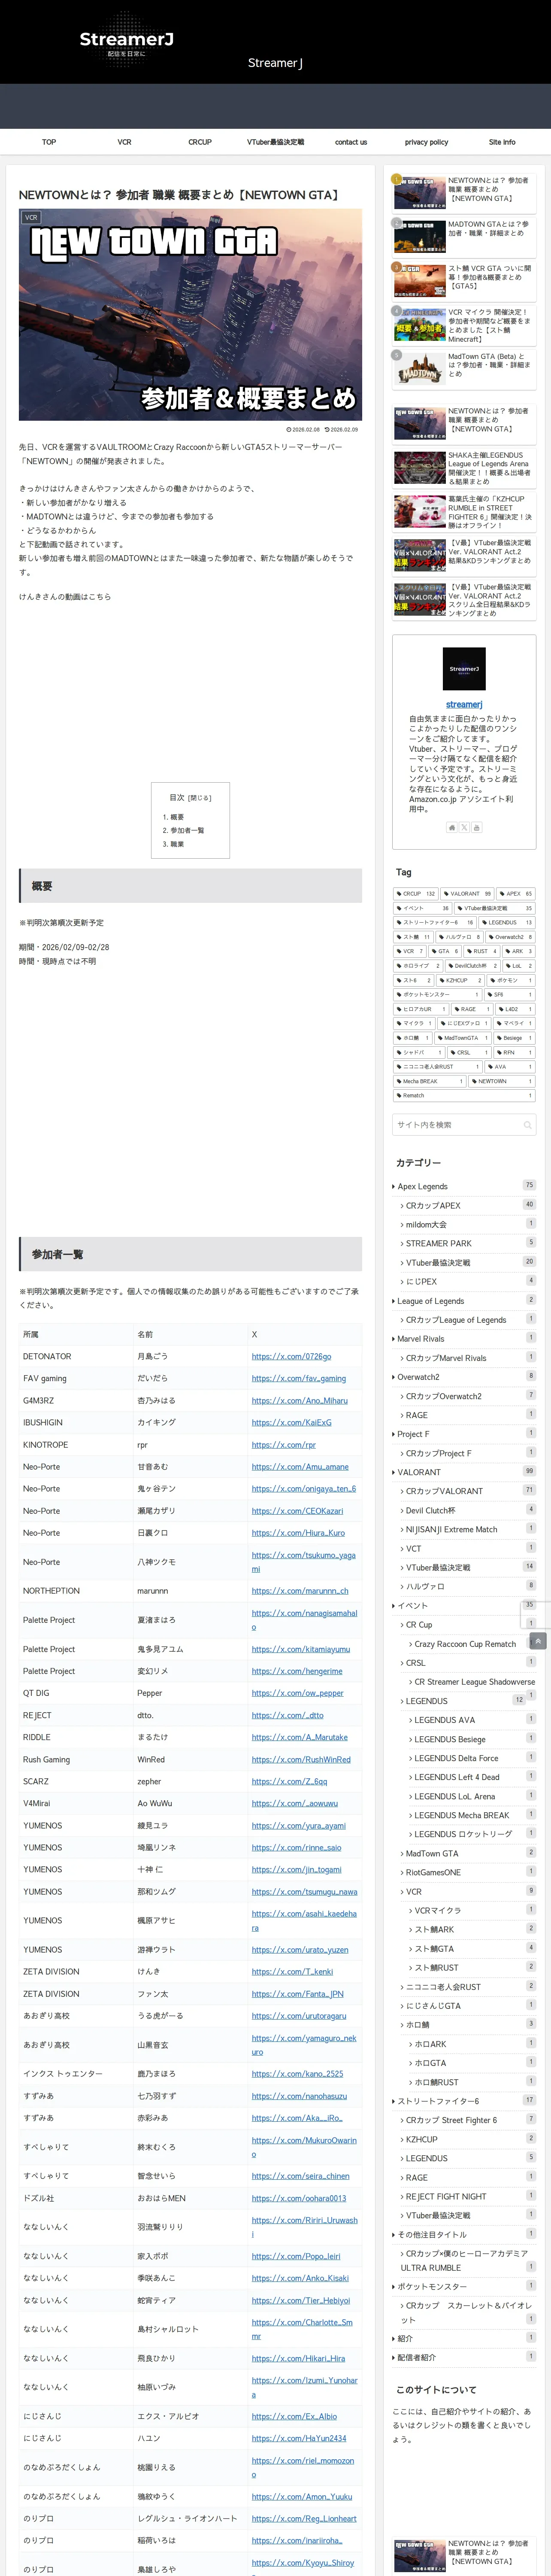551x2576 pixels.
Task: Select the MadTownGTA tag
Action: click(x=462, y=1038)
